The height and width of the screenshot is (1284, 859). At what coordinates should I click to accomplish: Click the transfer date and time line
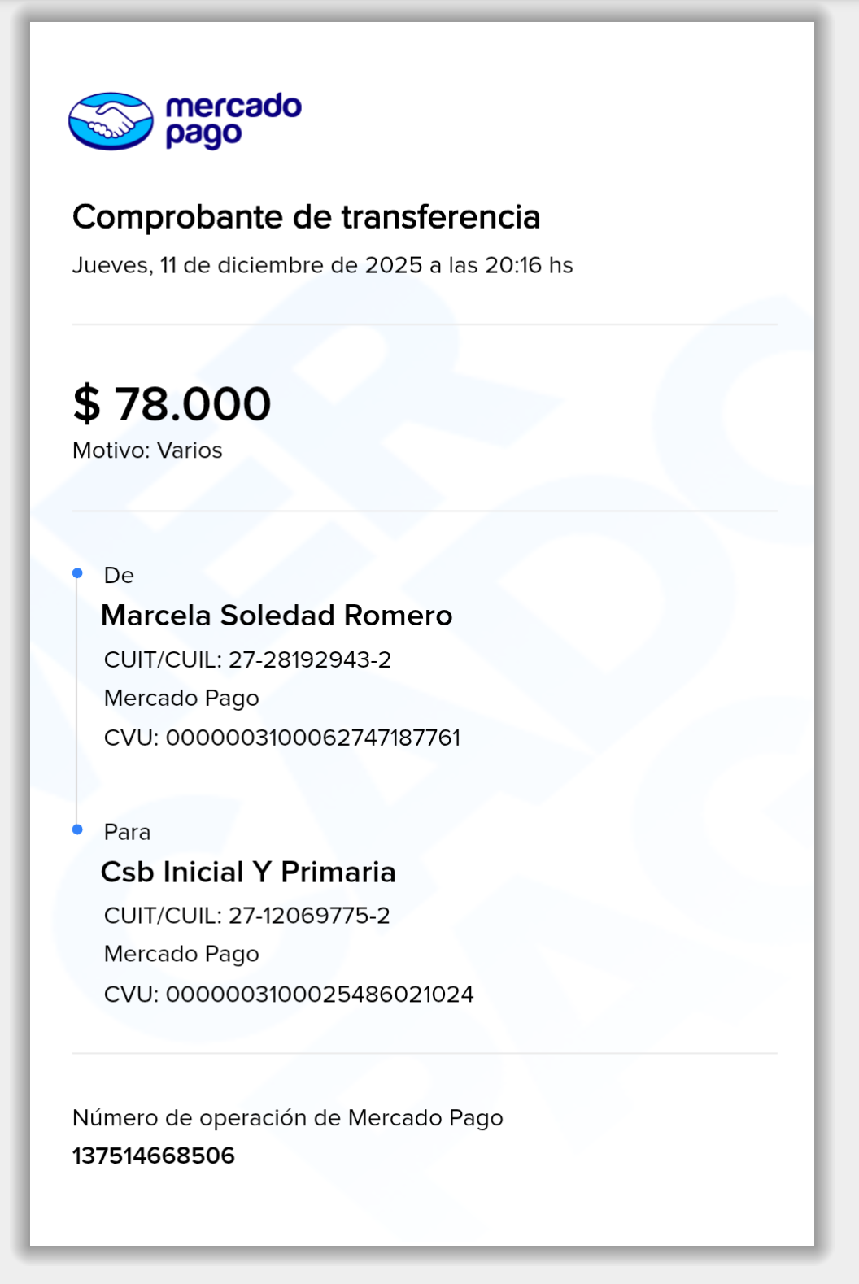[x=322, y=266]
